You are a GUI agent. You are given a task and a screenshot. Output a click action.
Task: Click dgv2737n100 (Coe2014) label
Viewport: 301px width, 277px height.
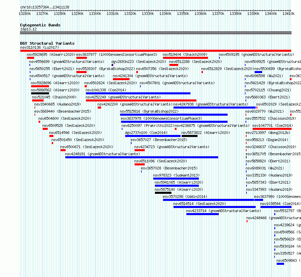[x=146, y=133]
